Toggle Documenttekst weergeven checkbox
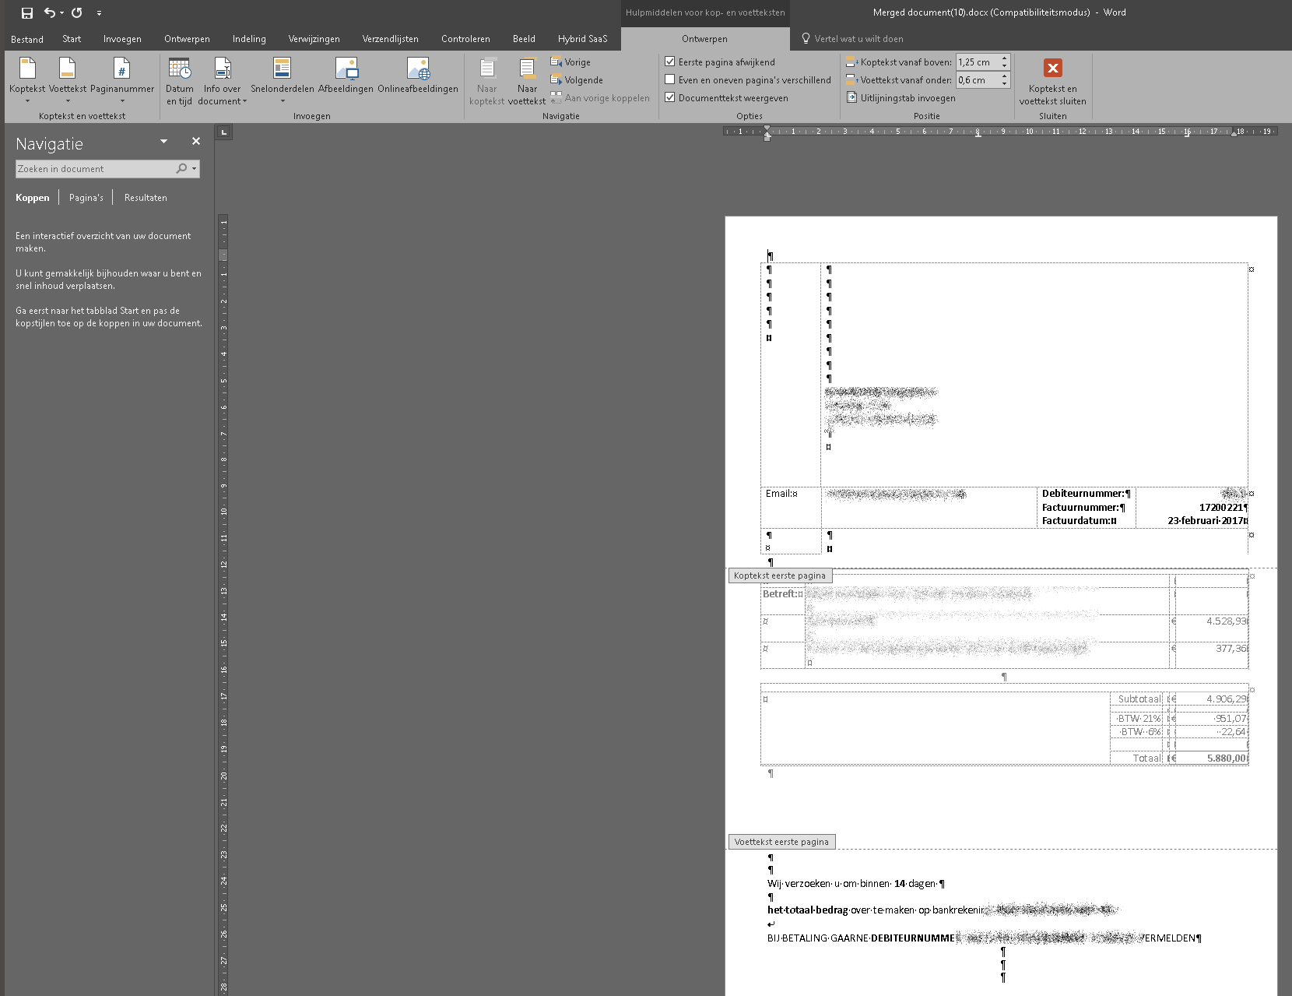This screenshot has width=1292, height=996. (x=670, y=97)
